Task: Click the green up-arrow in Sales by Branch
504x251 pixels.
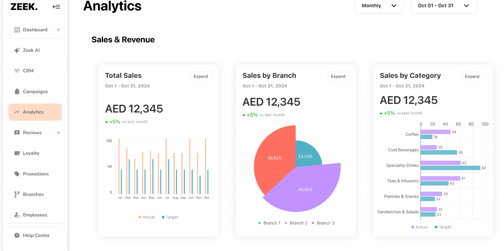Action: (244, 115)
